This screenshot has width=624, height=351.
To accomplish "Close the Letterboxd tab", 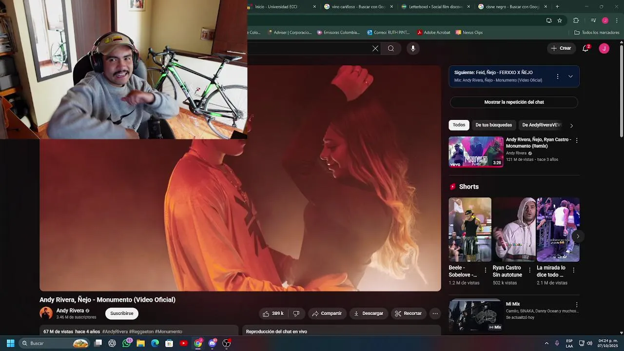I will pos(468,7).
